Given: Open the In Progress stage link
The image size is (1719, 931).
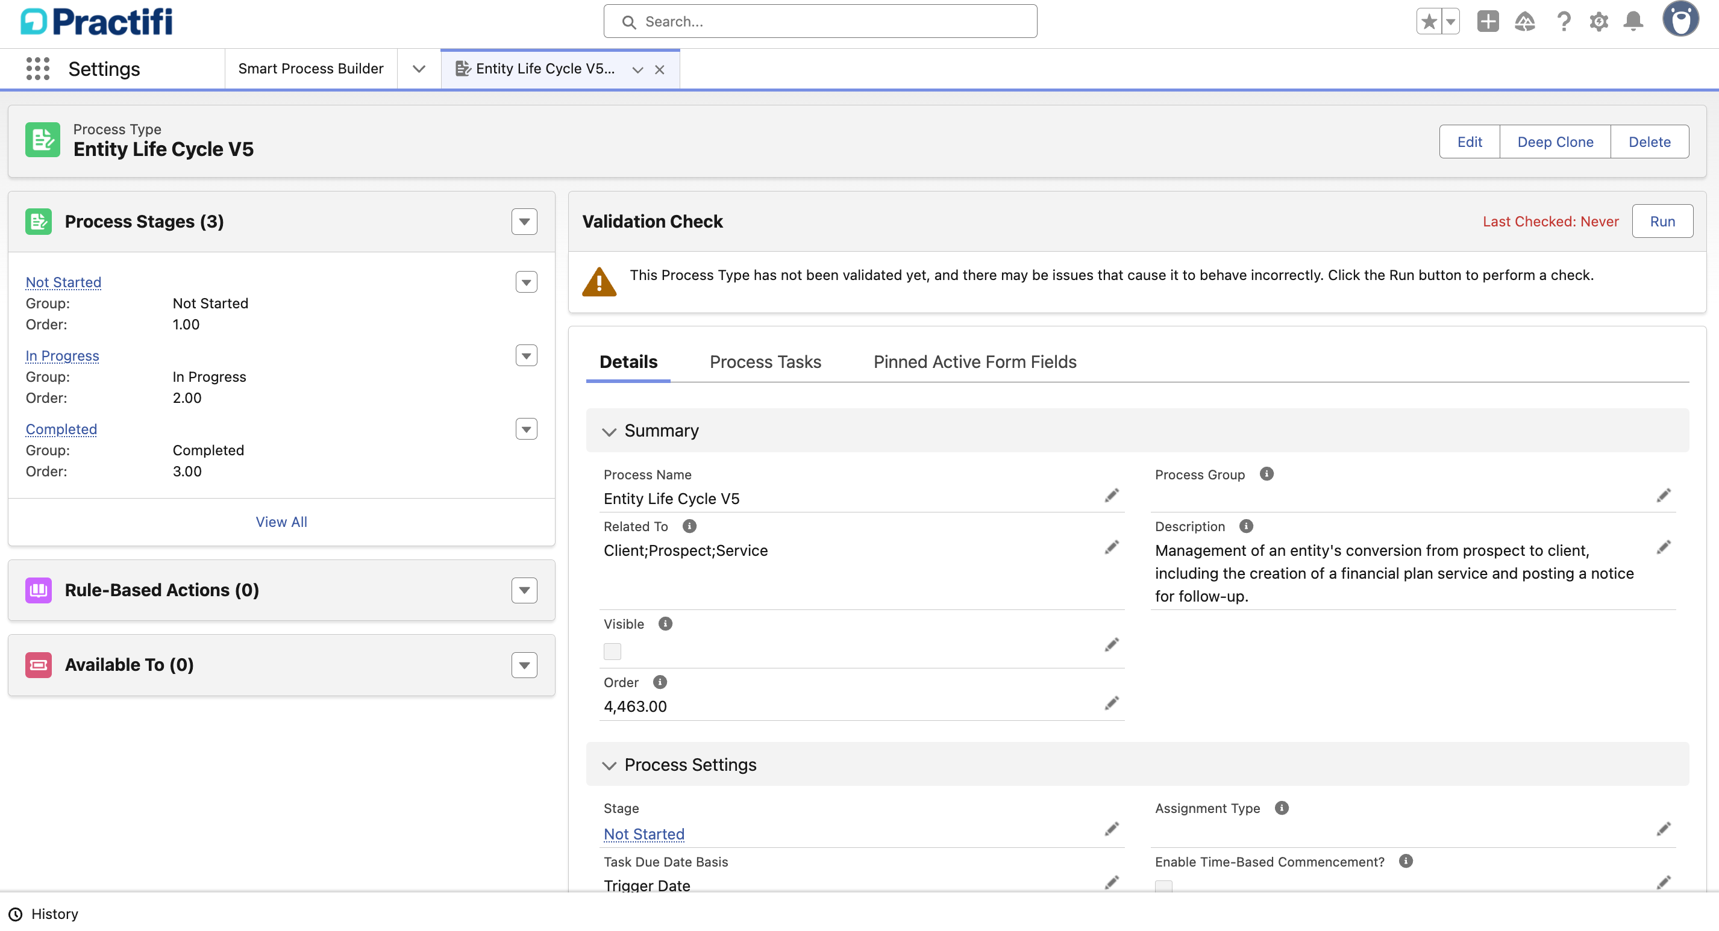Looking at the screenshot, I should (62, 355).
